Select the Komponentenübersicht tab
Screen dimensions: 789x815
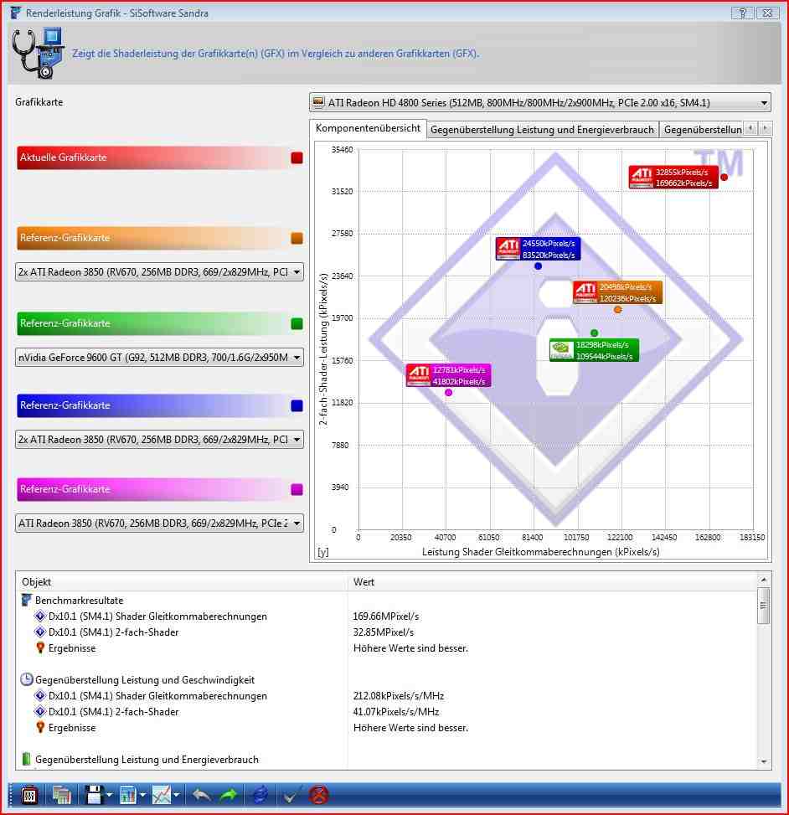coord(368,128)
